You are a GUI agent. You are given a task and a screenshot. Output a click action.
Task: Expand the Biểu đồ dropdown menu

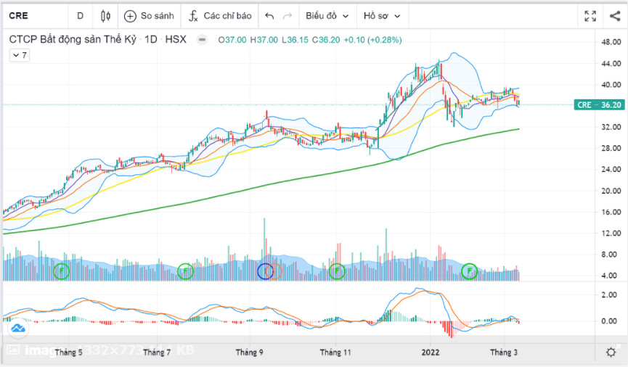pyautogui.click(x=327, y=16)
